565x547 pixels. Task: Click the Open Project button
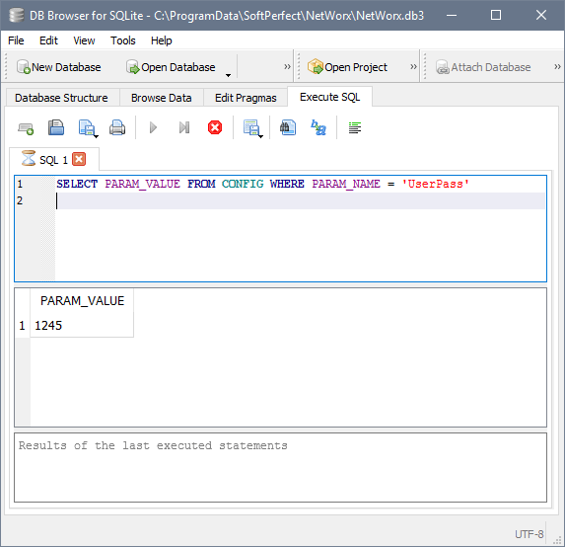pos(347,67)
